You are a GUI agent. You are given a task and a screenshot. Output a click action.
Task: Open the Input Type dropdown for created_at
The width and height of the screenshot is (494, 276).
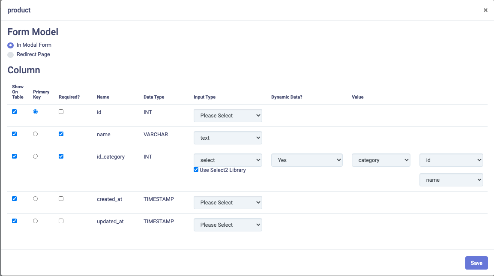[228, 202]
